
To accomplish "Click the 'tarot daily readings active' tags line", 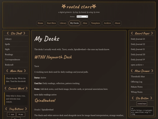I will (45, 95).
